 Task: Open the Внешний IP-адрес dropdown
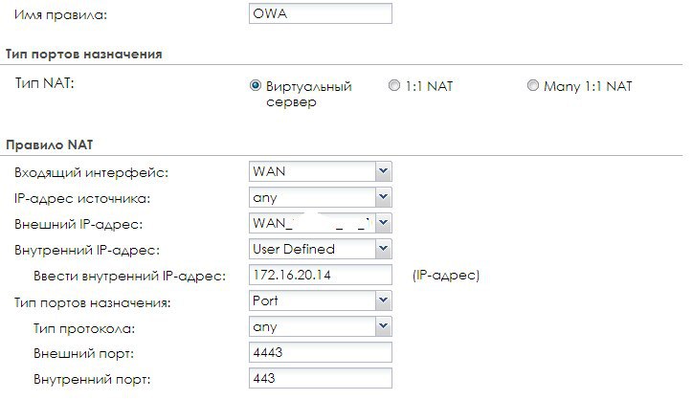[320, 223]
